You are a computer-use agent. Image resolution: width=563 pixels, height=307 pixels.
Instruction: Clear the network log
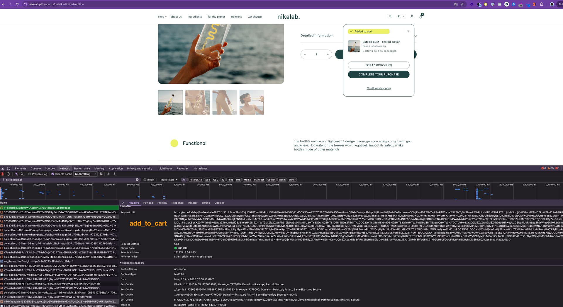click(x=9, y=174)
